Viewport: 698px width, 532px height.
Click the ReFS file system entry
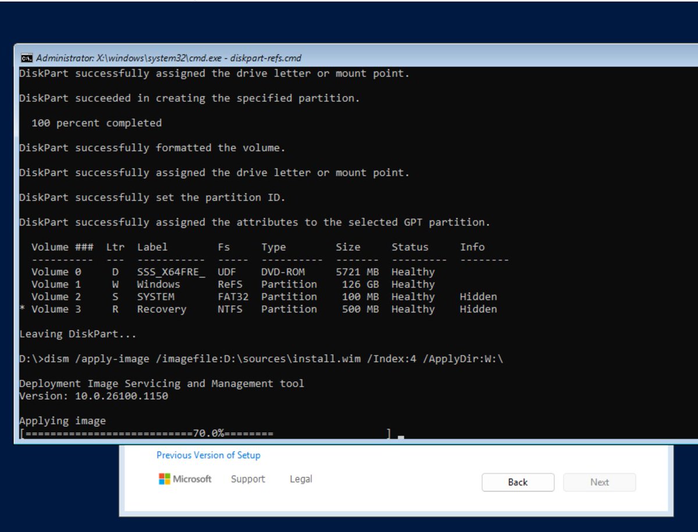pos(230,284)
